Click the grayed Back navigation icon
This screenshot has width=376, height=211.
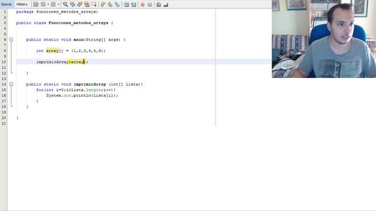[x=43, y=4]
